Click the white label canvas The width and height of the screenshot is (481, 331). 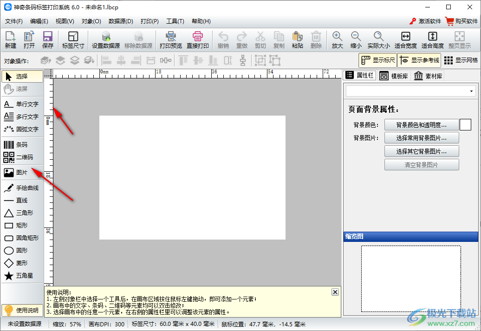pyautogui.click(x=192, y=178)
